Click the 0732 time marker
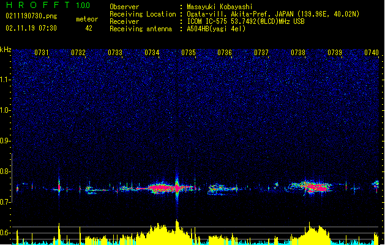 [78, 53]
